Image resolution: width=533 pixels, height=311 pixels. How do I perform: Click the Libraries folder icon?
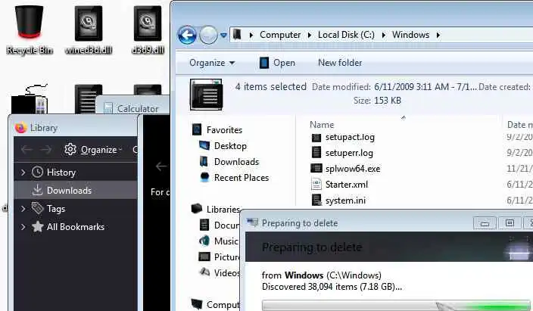[x=197, y=209]
